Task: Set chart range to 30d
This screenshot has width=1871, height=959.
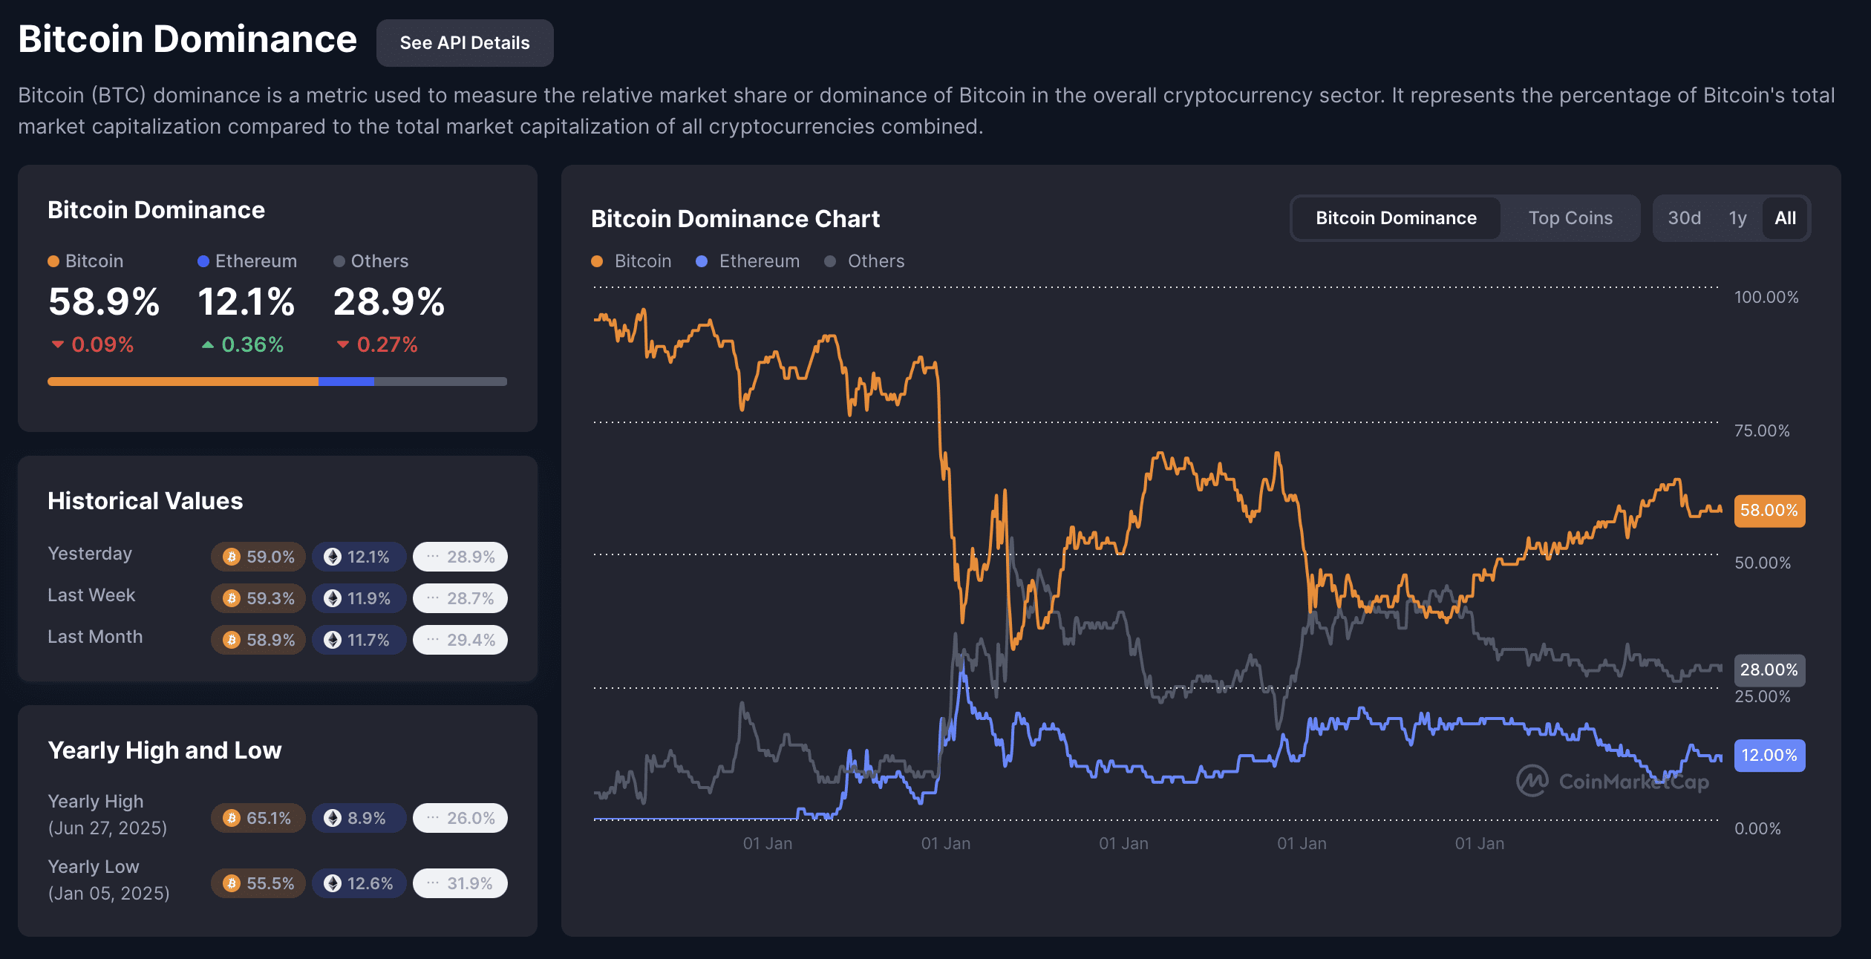Action: click(1684, 218)
